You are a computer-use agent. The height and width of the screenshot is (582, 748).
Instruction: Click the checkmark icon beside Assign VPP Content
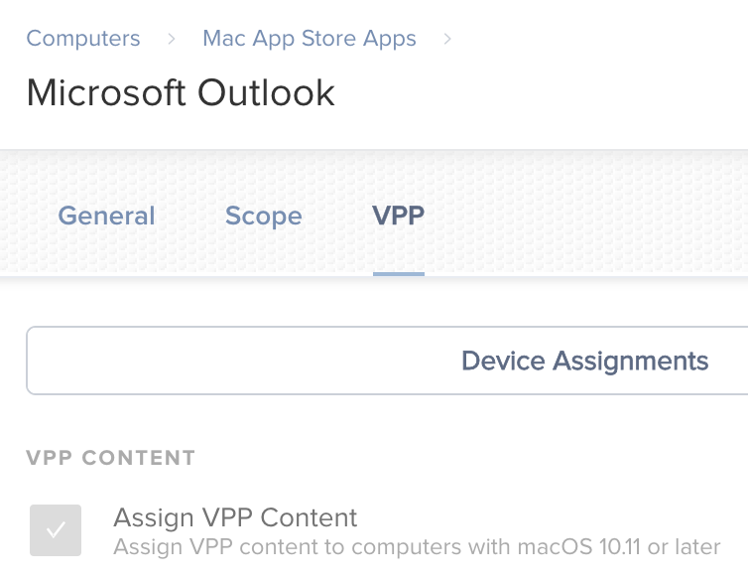click(x=56, y=530)
